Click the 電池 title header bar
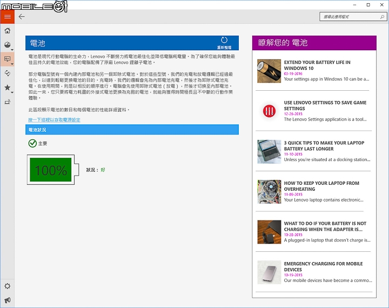This screenshot has width=389, height=308. (132, 43)
